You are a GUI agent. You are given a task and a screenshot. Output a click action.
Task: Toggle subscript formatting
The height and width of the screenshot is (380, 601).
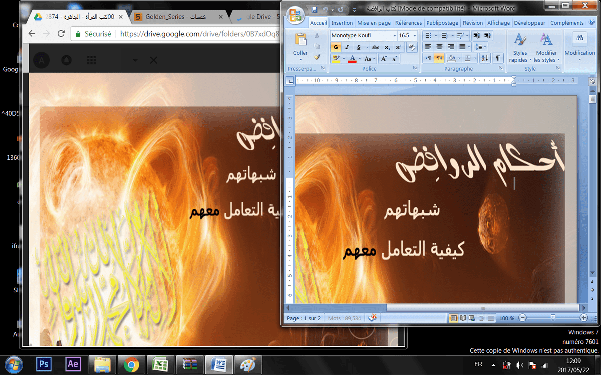pyautogui.click(x=387, y=47)
